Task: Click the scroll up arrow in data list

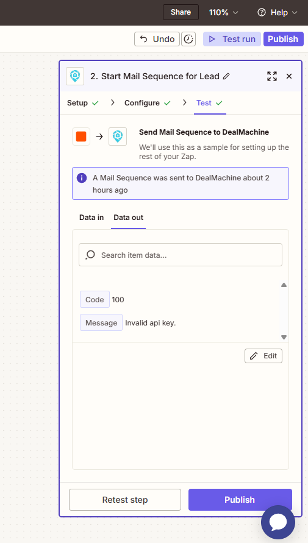Action: pos(284,285)
